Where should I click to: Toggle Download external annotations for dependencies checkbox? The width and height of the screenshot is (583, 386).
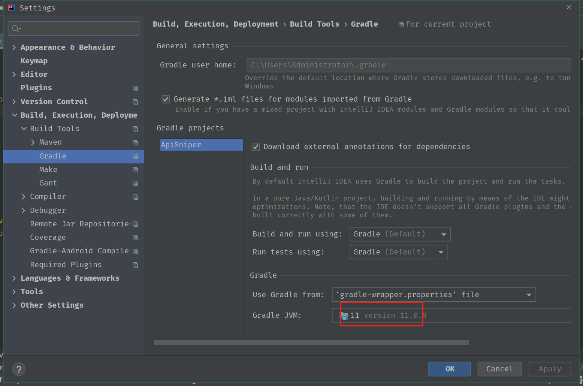click(256, 147)
